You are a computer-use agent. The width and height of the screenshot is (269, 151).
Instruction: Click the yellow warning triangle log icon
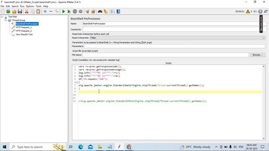[x=248, y=11]
